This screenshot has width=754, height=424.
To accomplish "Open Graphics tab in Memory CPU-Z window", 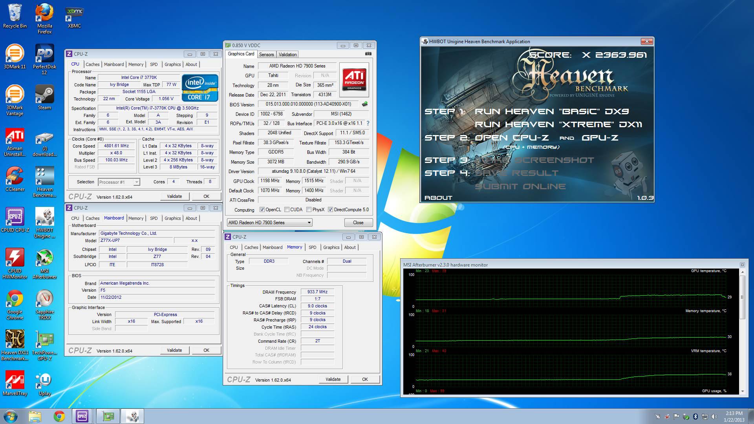I will 331,247.
